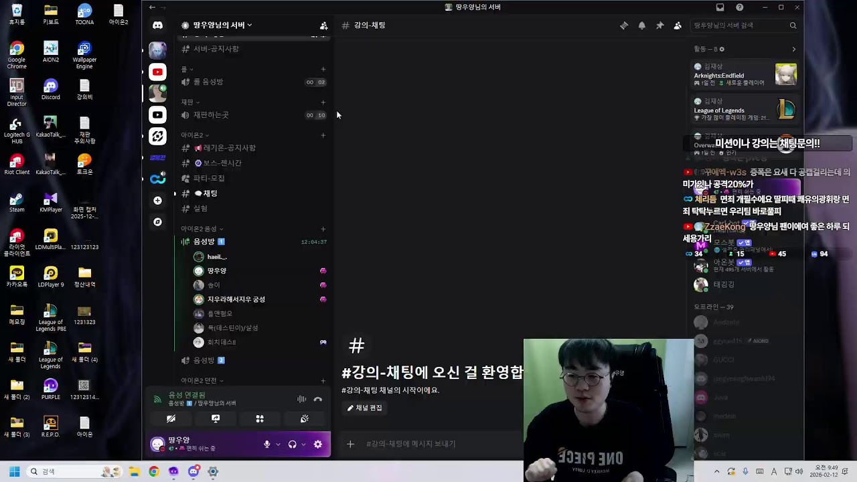The image size is (857, 482).
Task: Toggle headphone deafen
Action: tap(293, 444)
